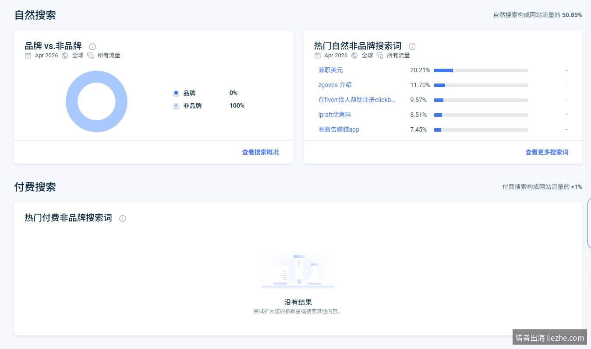Click Apr 2026 in 品牌 vs.非品牌 card
591x349 pixels.
(46, 56)
